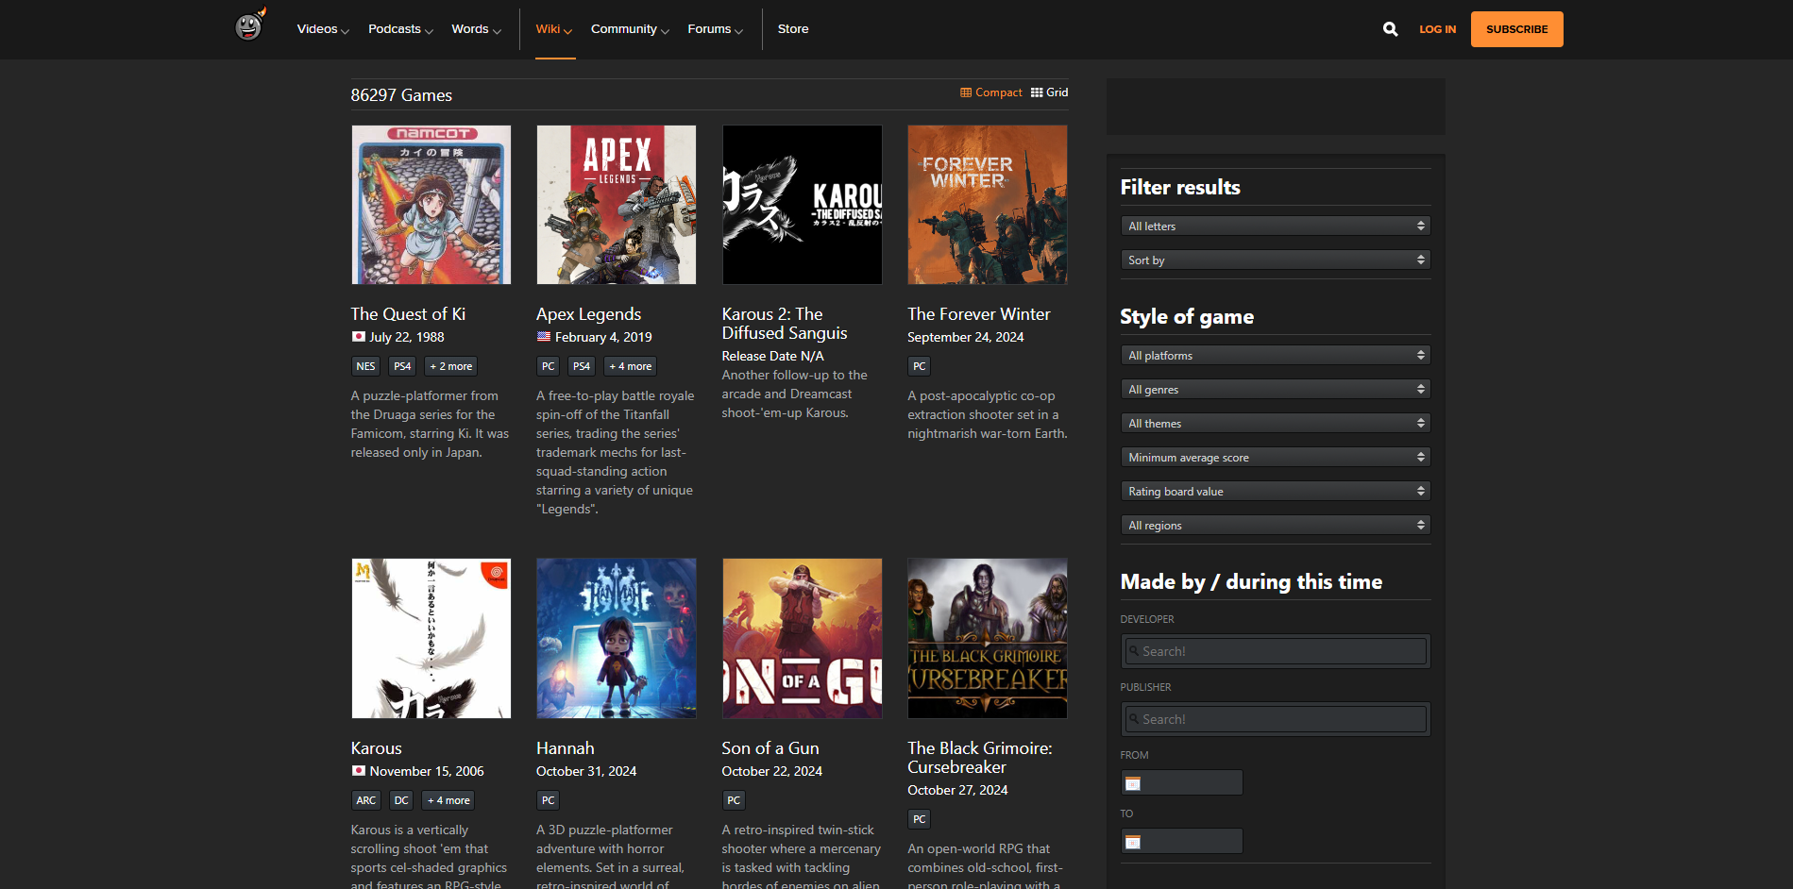Image resolution: width=1793 pixels, height=889 pixels.
Task: Open the FROM date calendar picker
Action: 1133,783
